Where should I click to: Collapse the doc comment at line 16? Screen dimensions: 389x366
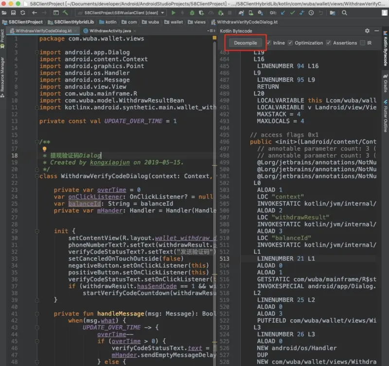point(37,142)
